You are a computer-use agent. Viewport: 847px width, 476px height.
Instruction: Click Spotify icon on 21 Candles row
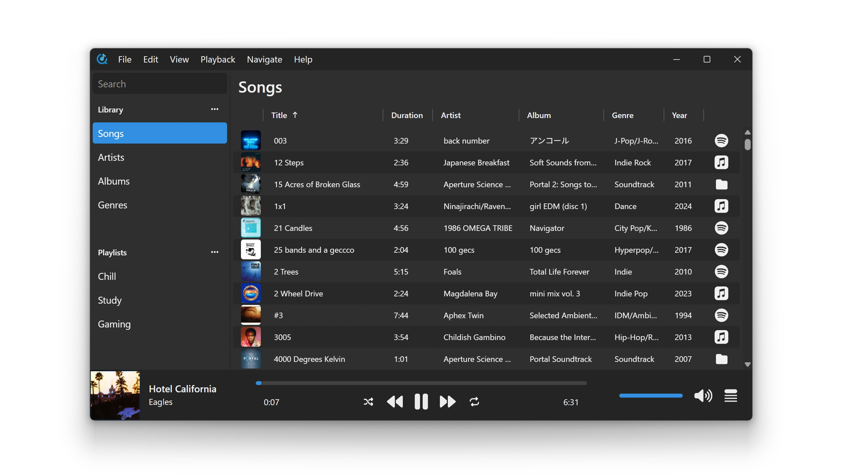pos(721,228)
